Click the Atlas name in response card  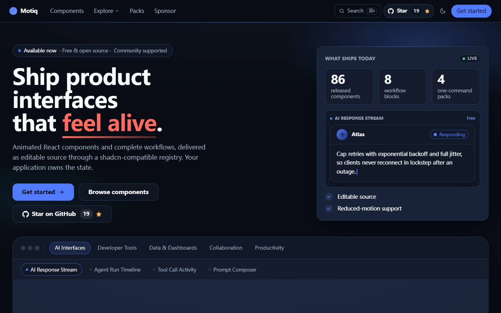tap(358, 135)
